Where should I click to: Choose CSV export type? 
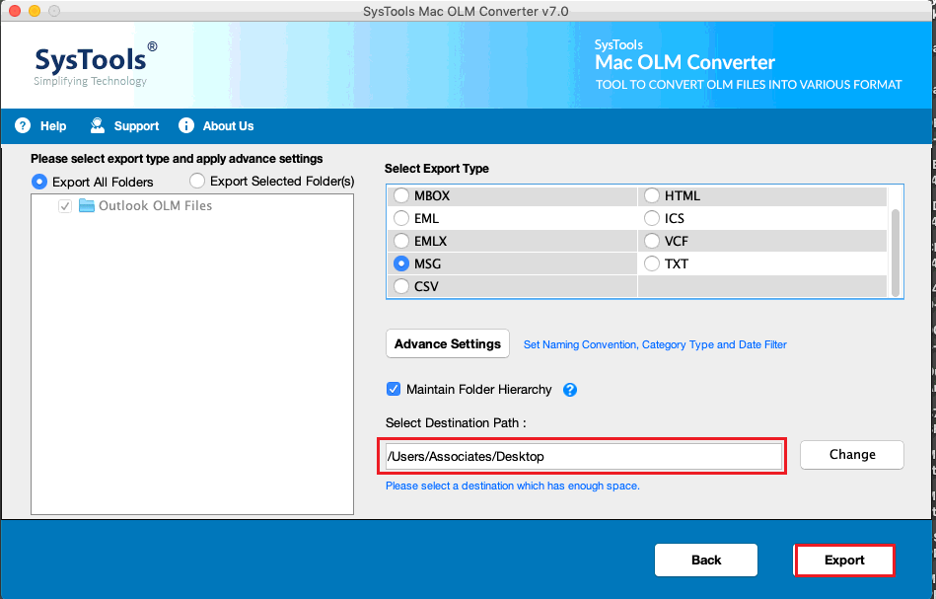pyautogui.click(x=401, y=286)
